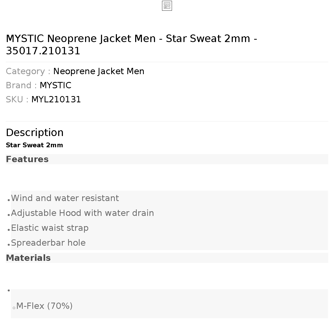
Task: Select the SKU value MYL210131
Action: [56, 99]
